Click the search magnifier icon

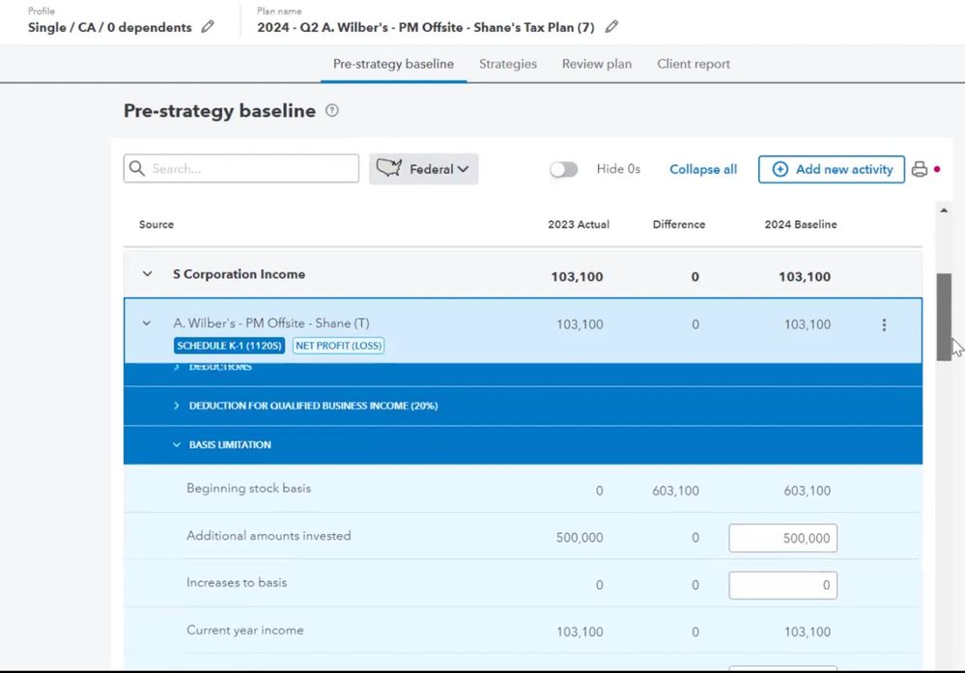138,169
